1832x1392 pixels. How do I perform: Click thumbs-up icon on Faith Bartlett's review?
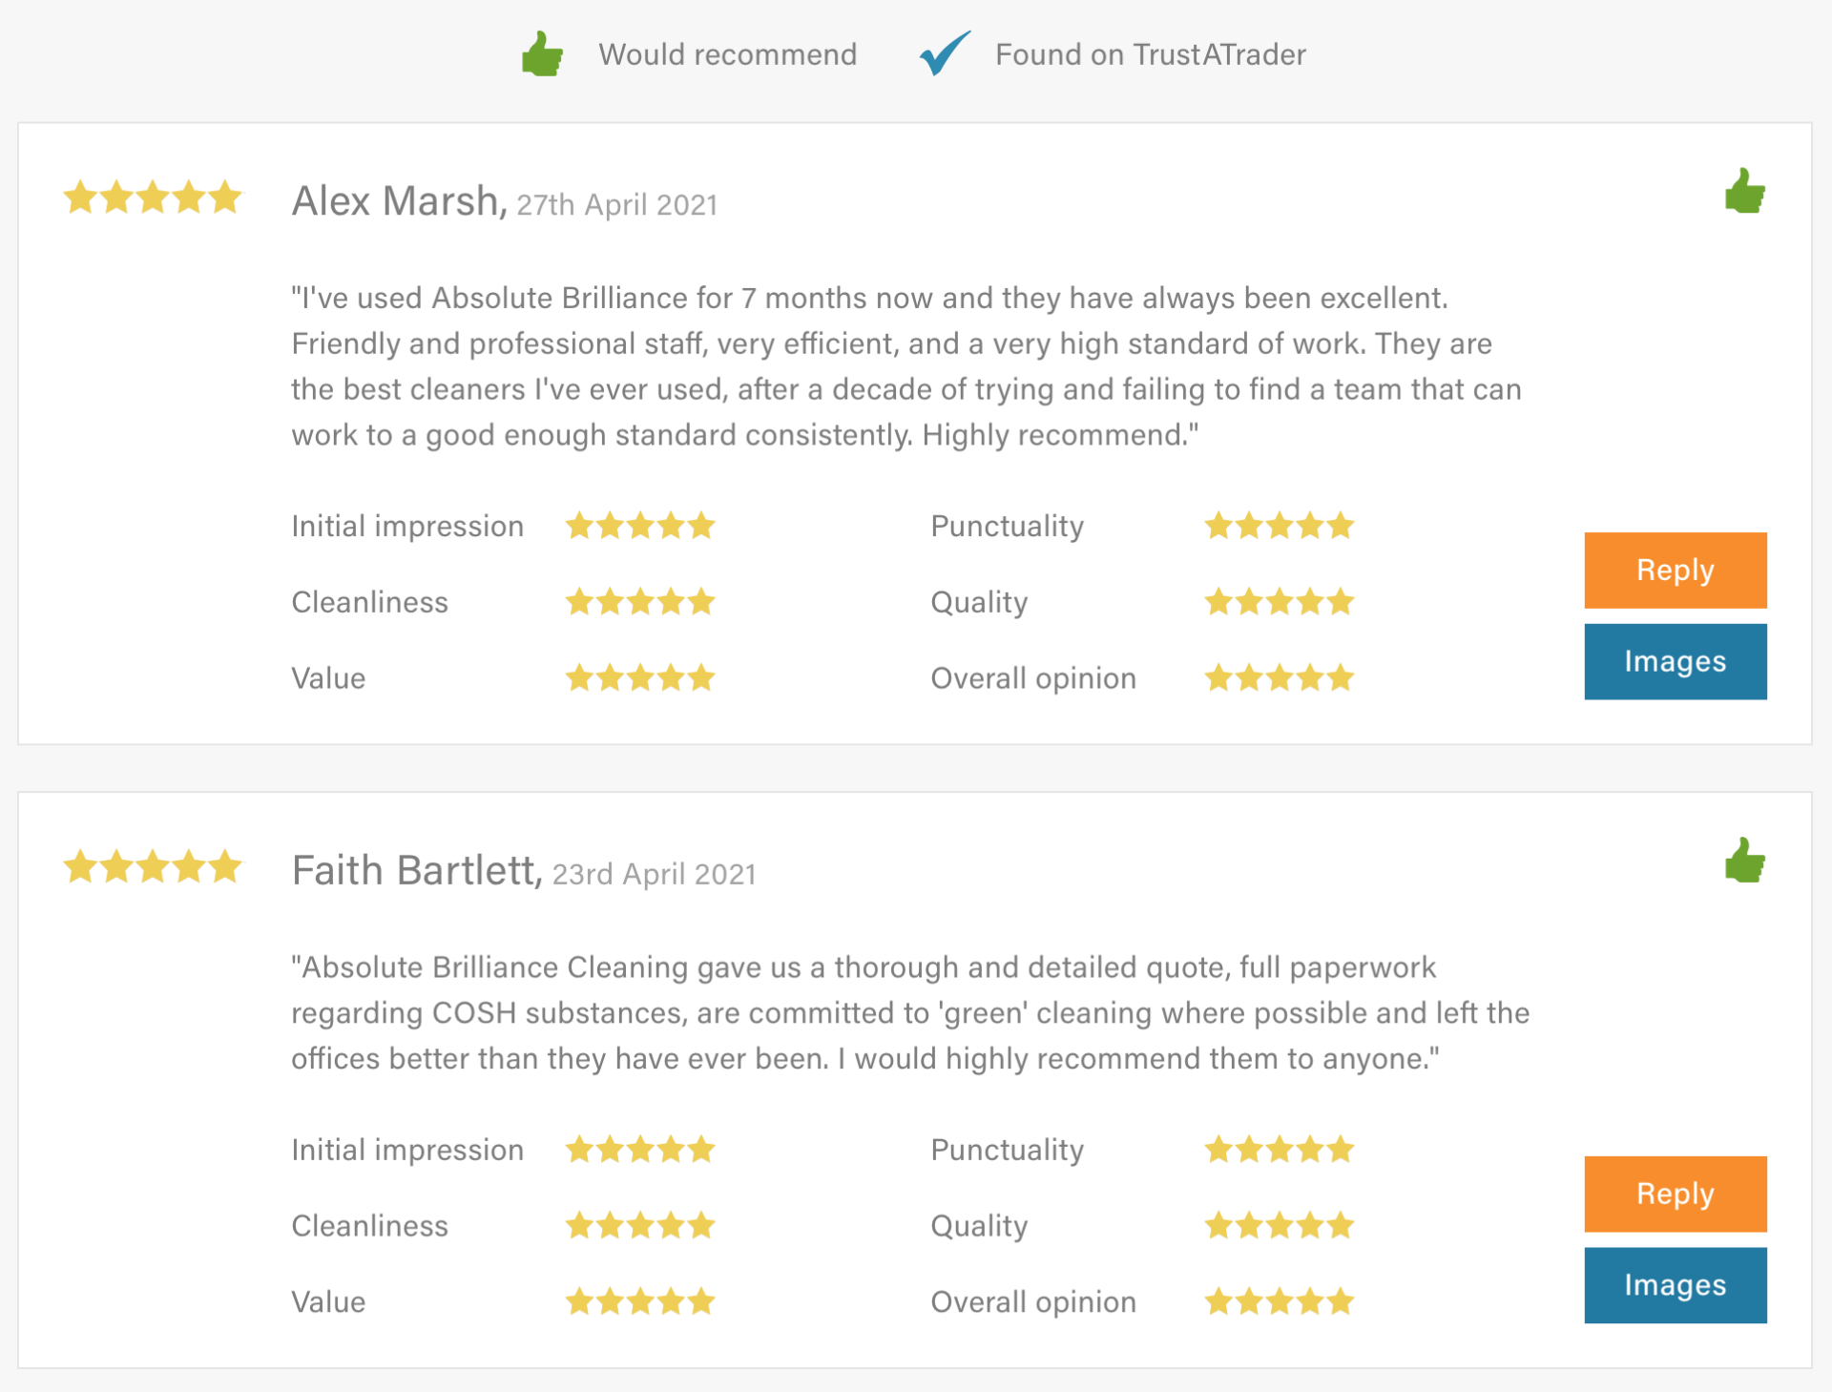[1744, 862]
